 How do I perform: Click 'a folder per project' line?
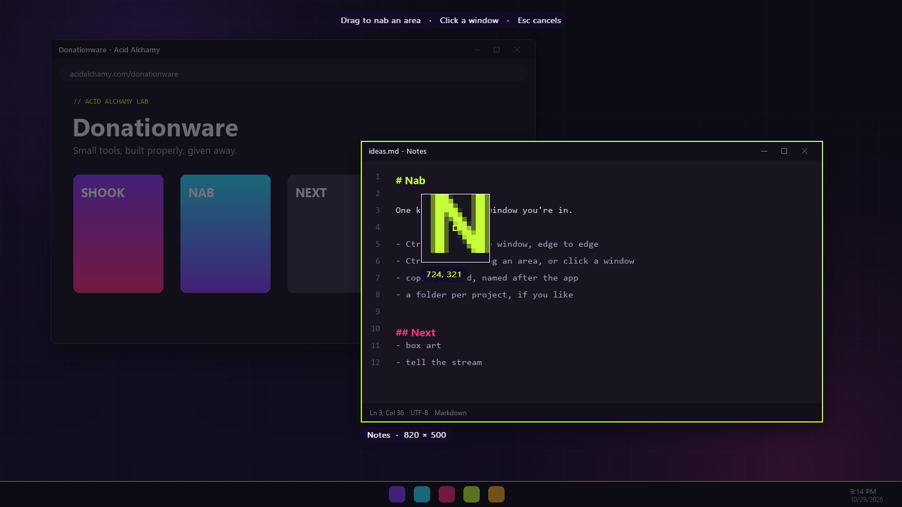[x=484, y=295]
